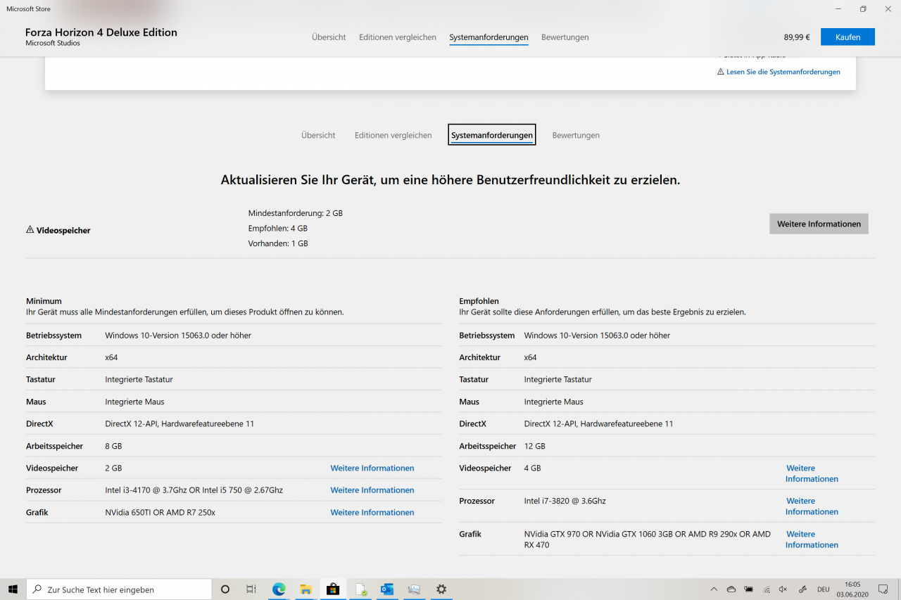The height and width of the screenshot is (600, 901).
Task: Open 'Weitere Informationen' for minimum Grafik NVidia 650TI
Action: point(372,512)
